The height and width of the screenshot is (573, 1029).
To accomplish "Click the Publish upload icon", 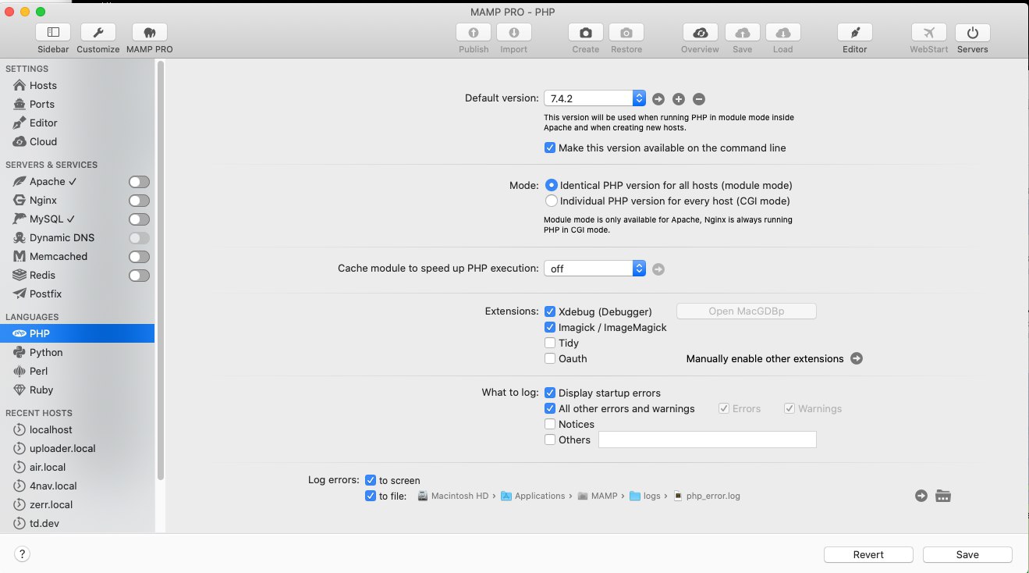I will pos(474,33).
